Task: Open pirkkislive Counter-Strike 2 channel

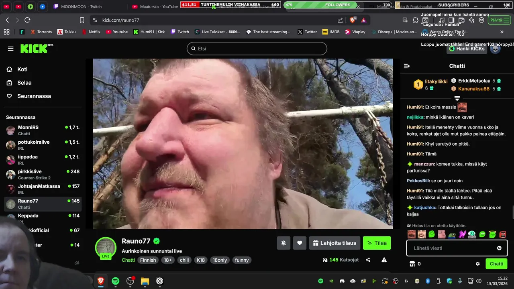Action: click(x=43, y=174)
